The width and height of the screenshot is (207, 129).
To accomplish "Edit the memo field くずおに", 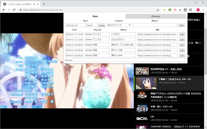I will pos(124,34).
